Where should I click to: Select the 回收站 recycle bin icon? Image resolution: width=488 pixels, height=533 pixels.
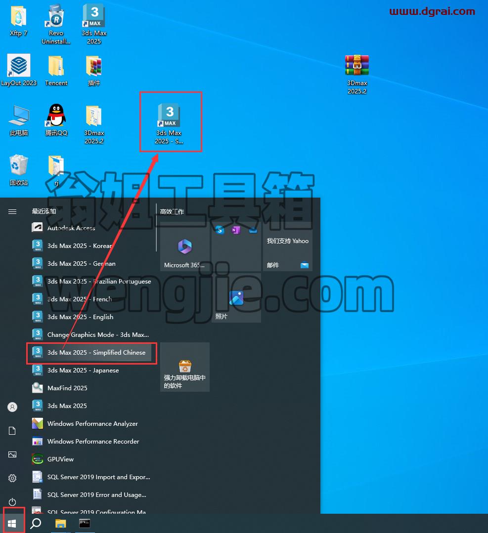coord(19,170)
